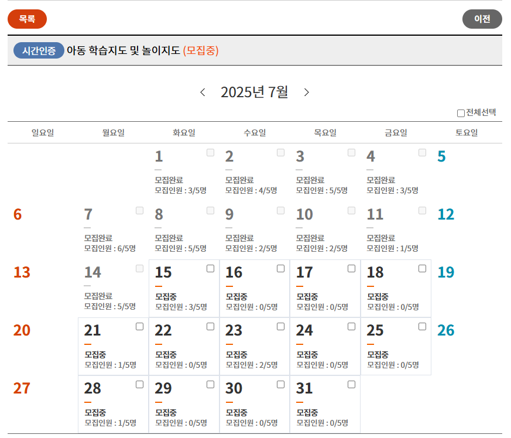Click the 아동 학습지도 및 놀이지도 title
Image resolution: width=511 pixels, height=438 pixels.
click(123, 50)
